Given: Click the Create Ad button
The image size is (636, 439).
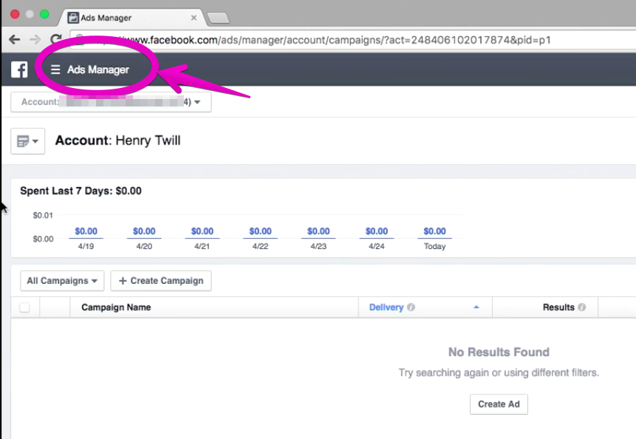Looking at the screenshot, I should (x=499, y=404).
